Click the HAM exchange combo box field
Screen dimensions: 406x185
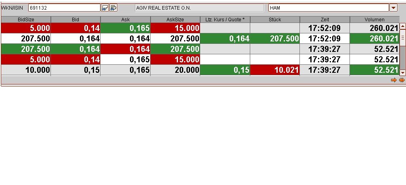click(x=329, y=8)
